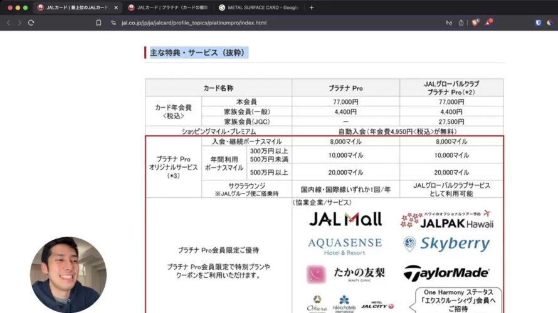Image resolution: width=558 pixels, height=313 pixels.
Task: Click the TaylorMade logo
Action: coord(446,273)
